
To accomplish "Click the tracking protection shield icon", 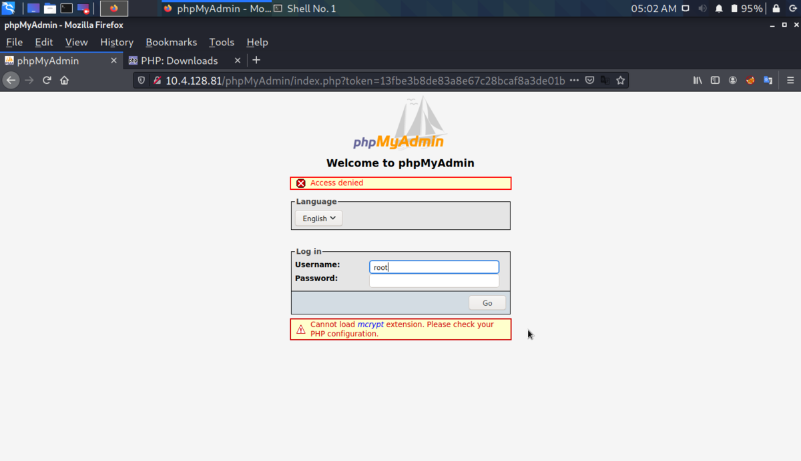I will pyautogui.click(x=142, y=80).
